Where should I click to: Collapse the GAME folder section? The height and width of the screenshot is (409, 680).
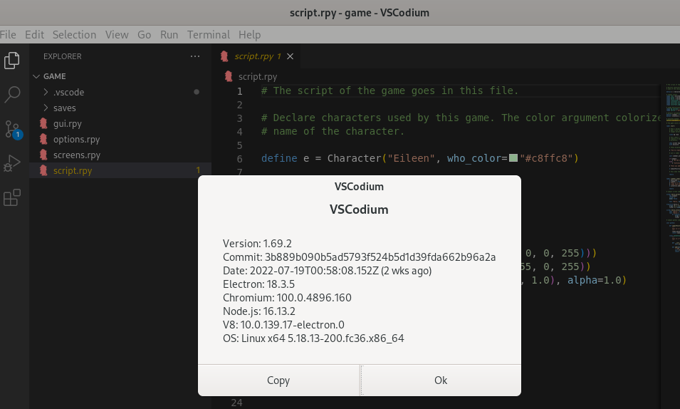(x=36, y=76)
